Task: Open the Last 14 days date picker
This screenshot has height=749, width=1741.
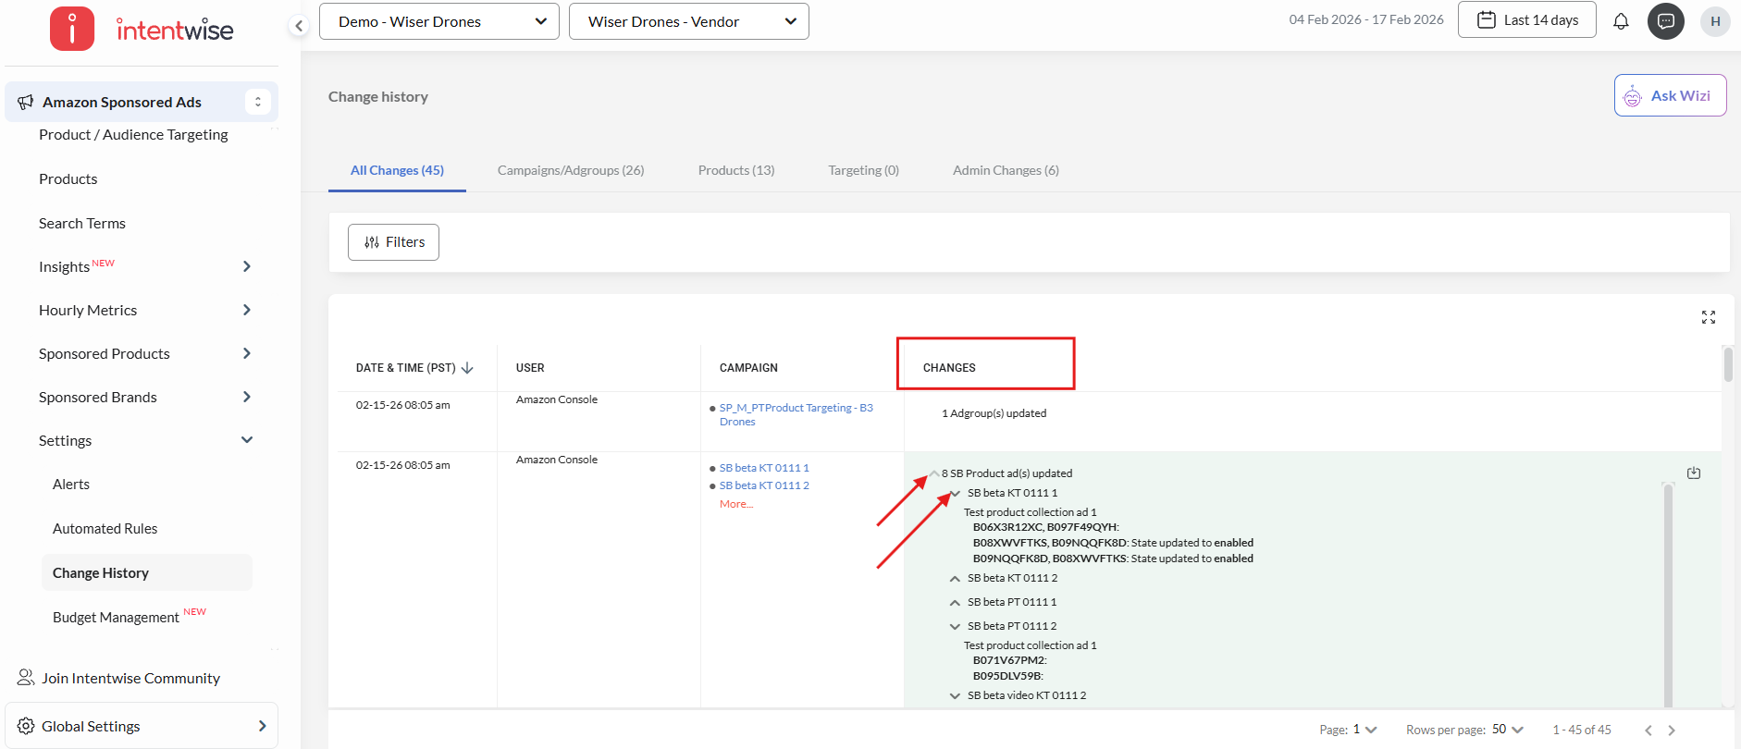Action: (1526, 20)
